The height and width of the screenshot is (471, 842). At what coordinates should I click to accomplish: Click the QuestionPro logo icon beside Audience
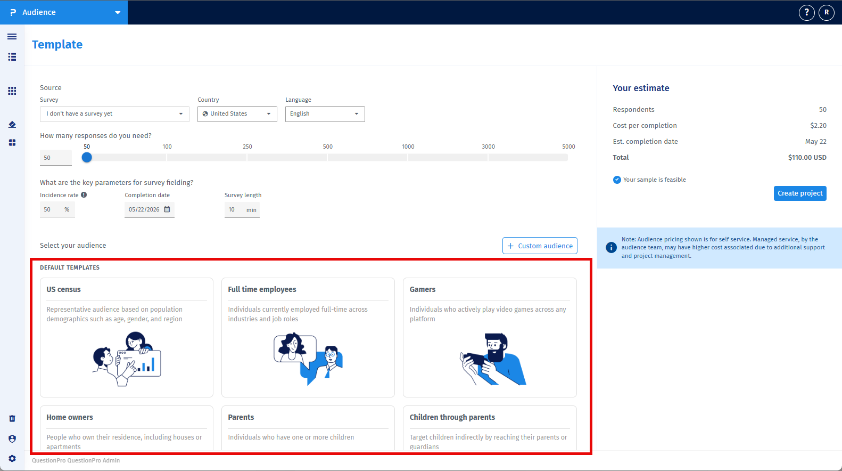click(x=13, y=12)
